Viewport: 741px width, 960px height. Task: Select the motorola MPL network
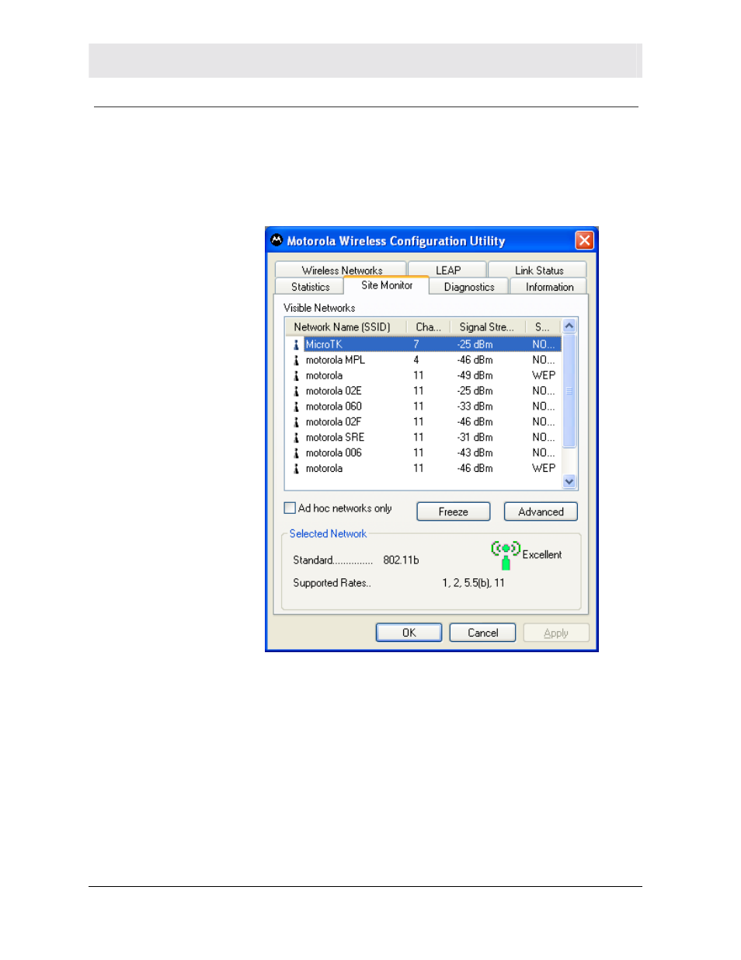(x=423, y=360)
